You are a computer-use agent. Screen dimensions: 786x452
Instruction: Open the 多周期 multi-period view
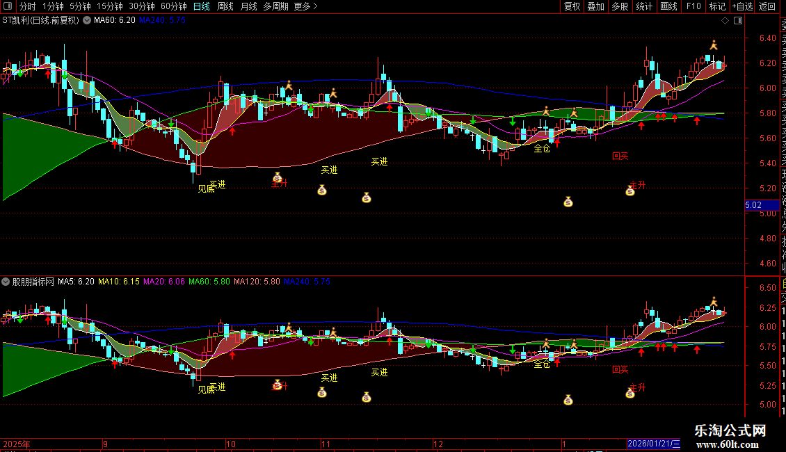[275, 6]
